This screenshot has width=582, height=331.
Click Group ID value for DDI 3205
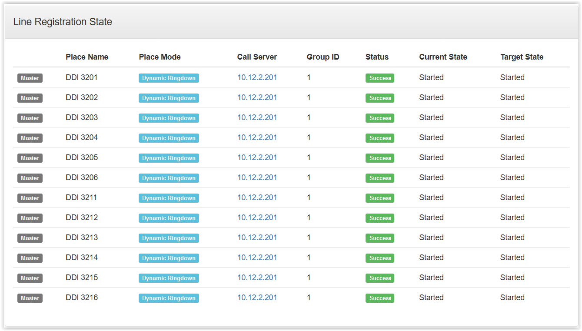(x=309, y=157)
